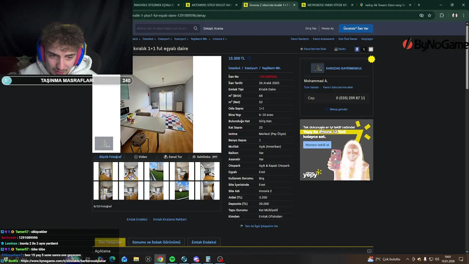Open the Konumu ve Sokak Görünümü tab
This screenshot has width=469, height=264.
(x=156, y=242)
